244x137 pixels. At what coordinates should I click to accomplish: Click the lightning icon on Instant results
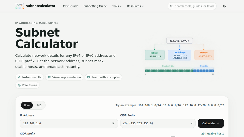[x=19, y=77]
